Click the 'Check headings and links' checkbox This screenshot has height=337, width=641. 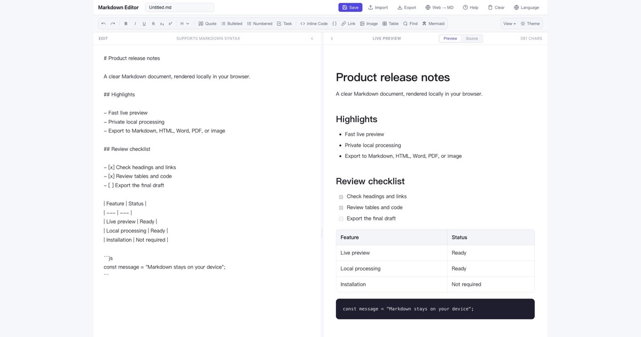[x=341, y=197]
